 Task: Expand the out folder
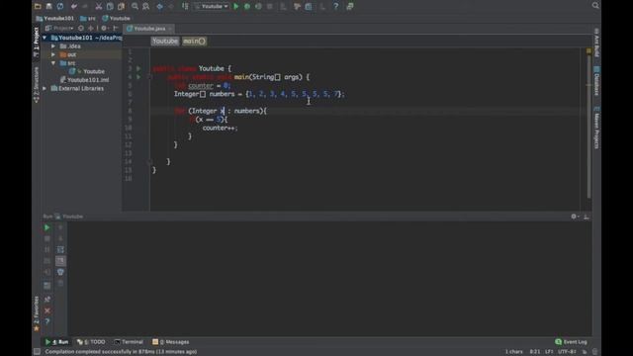click(x=53, y=54)
